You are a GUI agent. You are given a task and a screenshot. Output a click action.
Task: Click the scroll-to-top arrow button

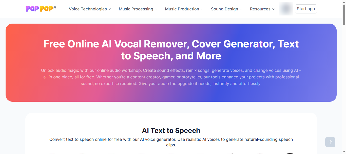tap(330, 142)
